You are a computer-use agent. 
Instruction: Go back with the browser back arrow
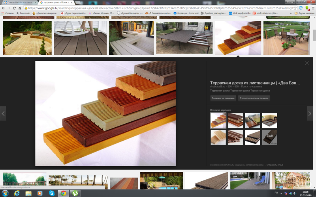click(3, 8)
